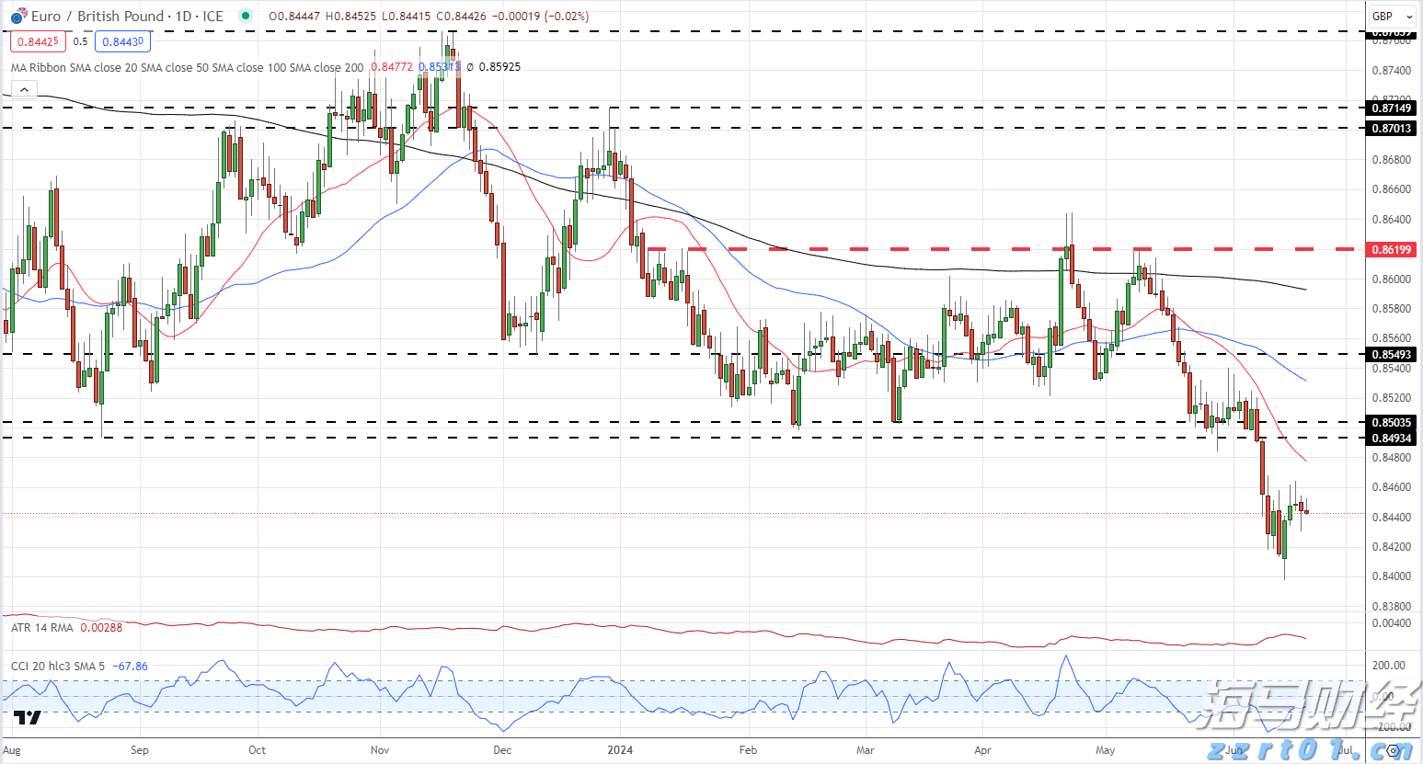The height and width of the screenshot is (764, 1423).
Task: Collapse the indicator legend with chevron arrow
Action: [x=24, y=89]
